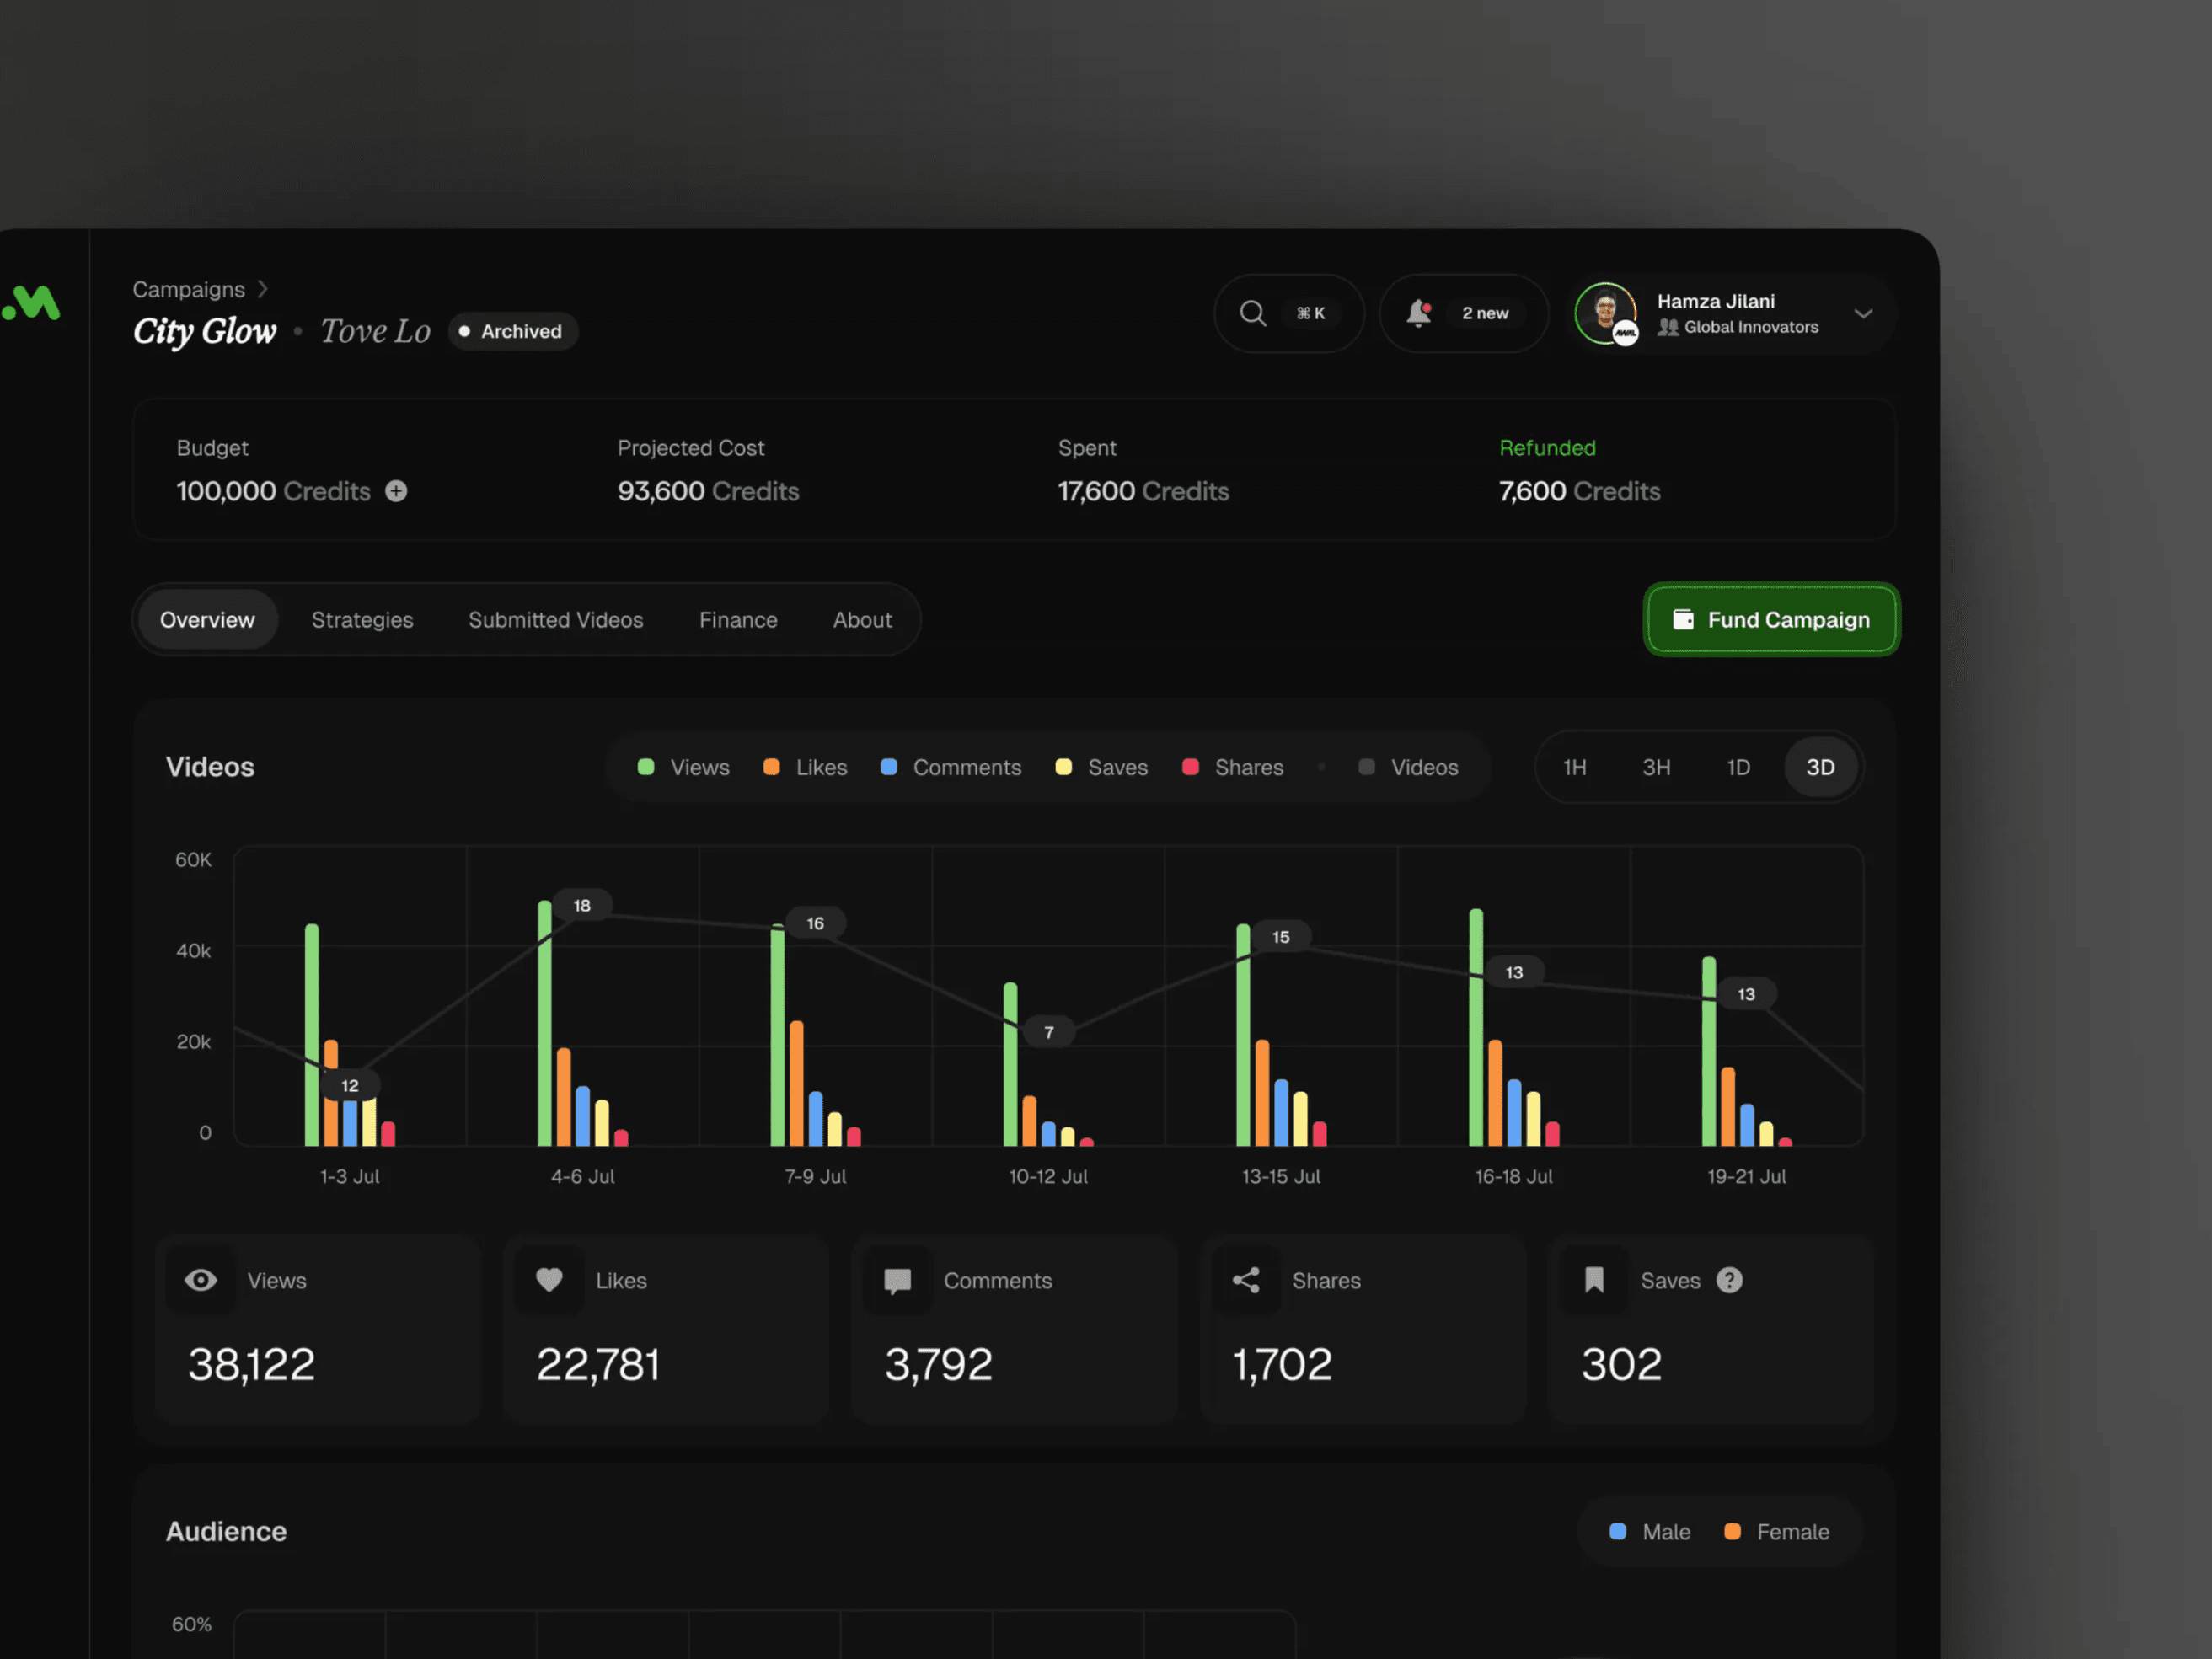Viewport: 2212px width, 1659px height.
Task: Switch to the Submitted Videos tab
Action: pos(555,620)
